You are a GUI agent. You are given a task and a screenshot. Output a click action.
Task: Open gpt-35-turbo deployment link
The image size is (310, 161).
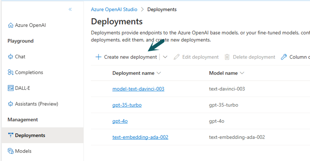tap(127, 105)
